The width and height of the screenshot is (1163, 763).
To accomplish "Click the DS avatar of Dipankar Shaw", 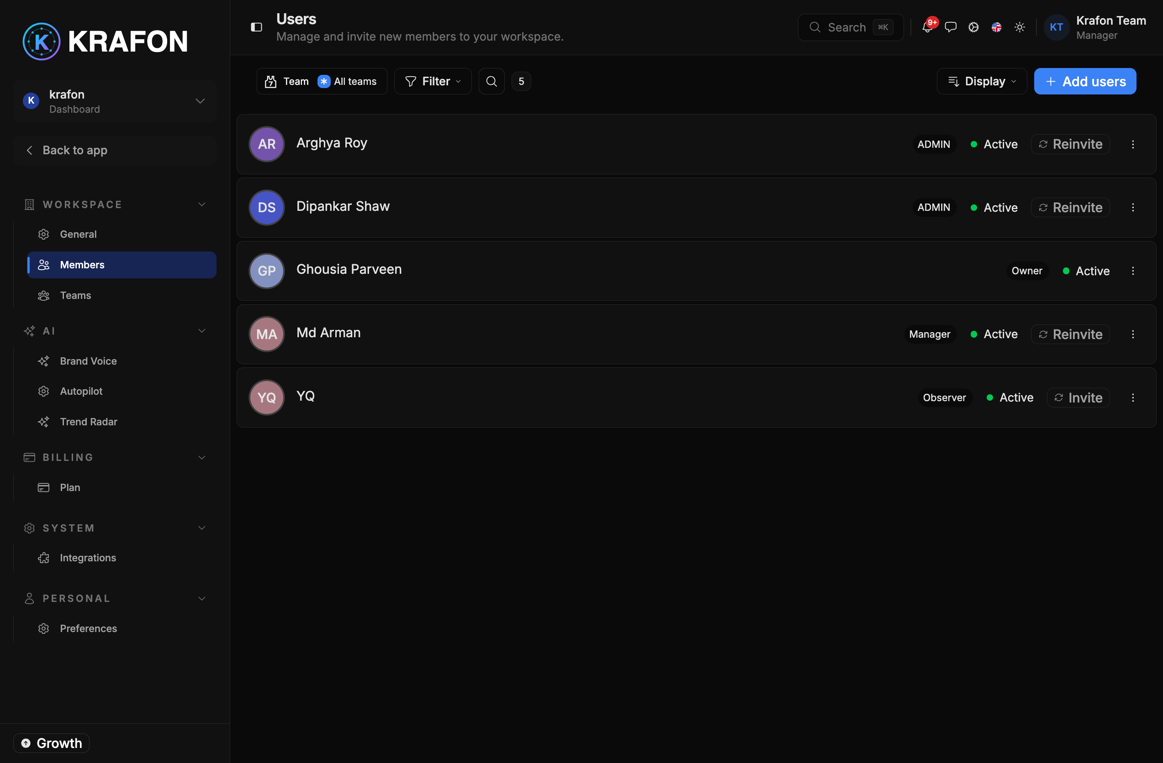I will tap(267, 208).
